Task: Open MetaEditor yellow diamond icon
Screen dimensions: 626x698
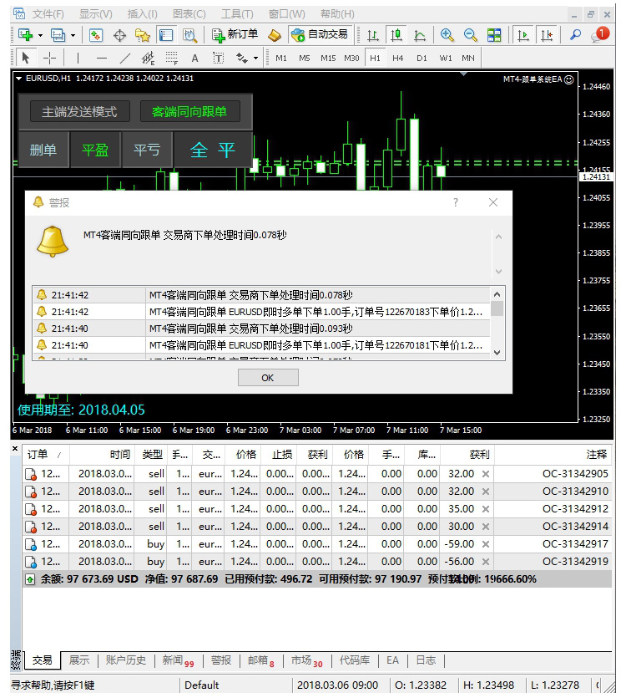Action: 275,35
